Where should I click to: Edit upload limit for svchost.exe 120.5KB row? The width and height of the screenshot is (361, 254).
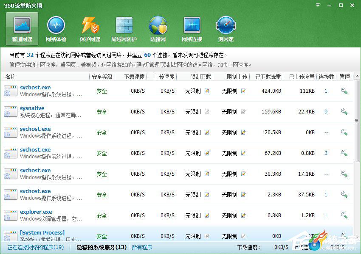[243, 133]
